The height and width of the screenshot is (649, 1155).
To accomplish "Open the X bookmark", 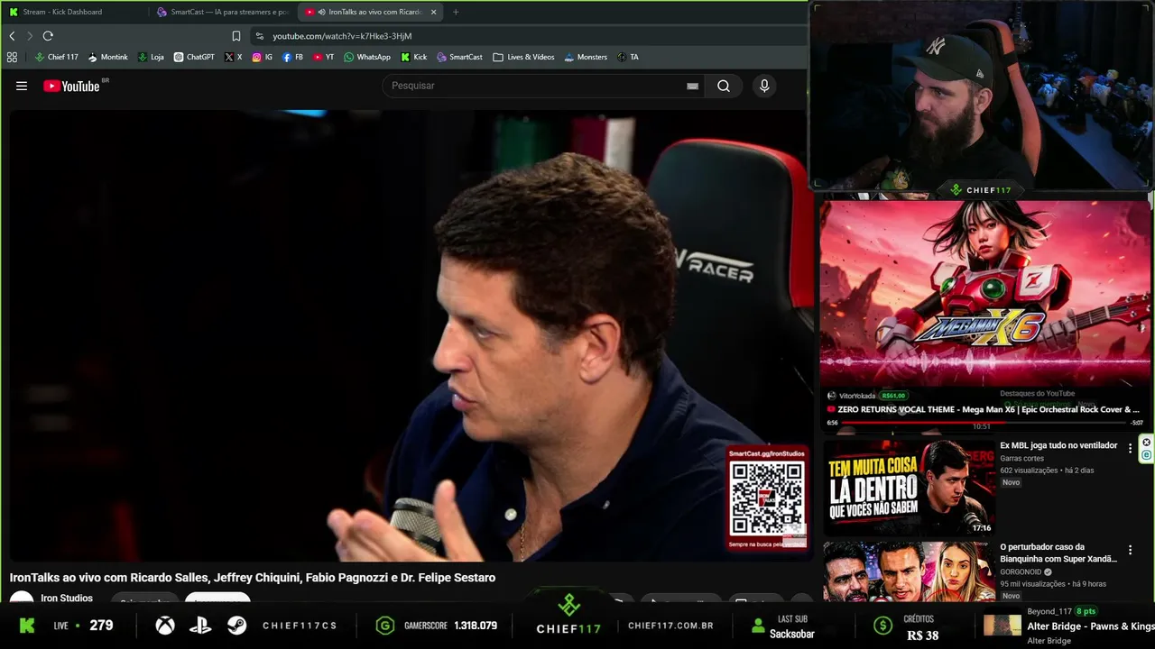I will tap(233, 57).
